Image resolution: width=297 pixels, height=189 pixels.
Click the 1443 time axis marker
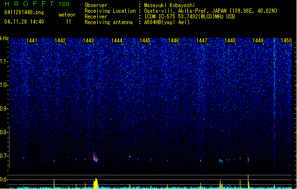(88, 41)
